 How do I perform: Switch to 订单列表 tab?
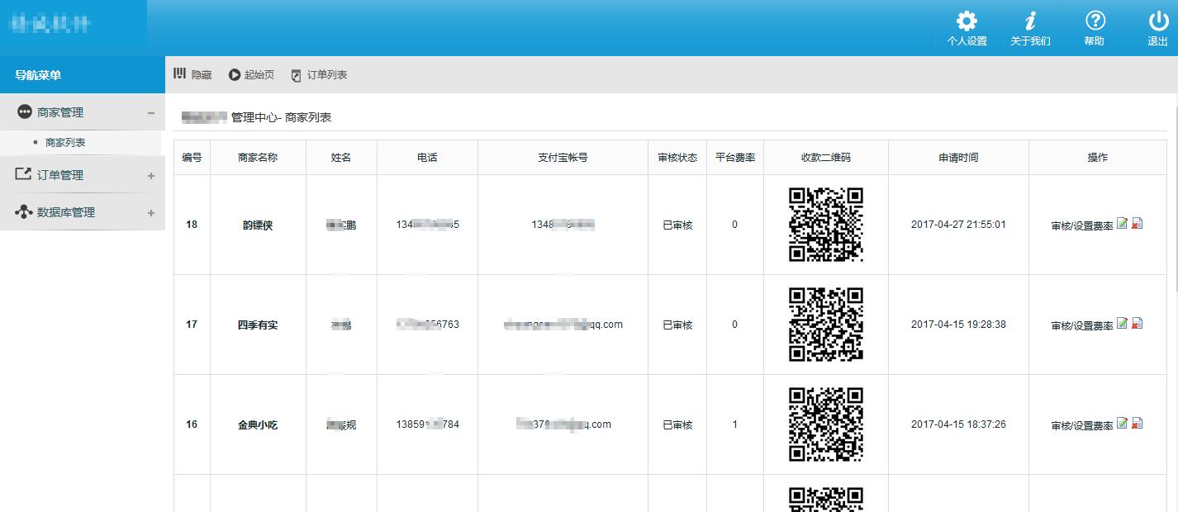(x=327, y=74)
